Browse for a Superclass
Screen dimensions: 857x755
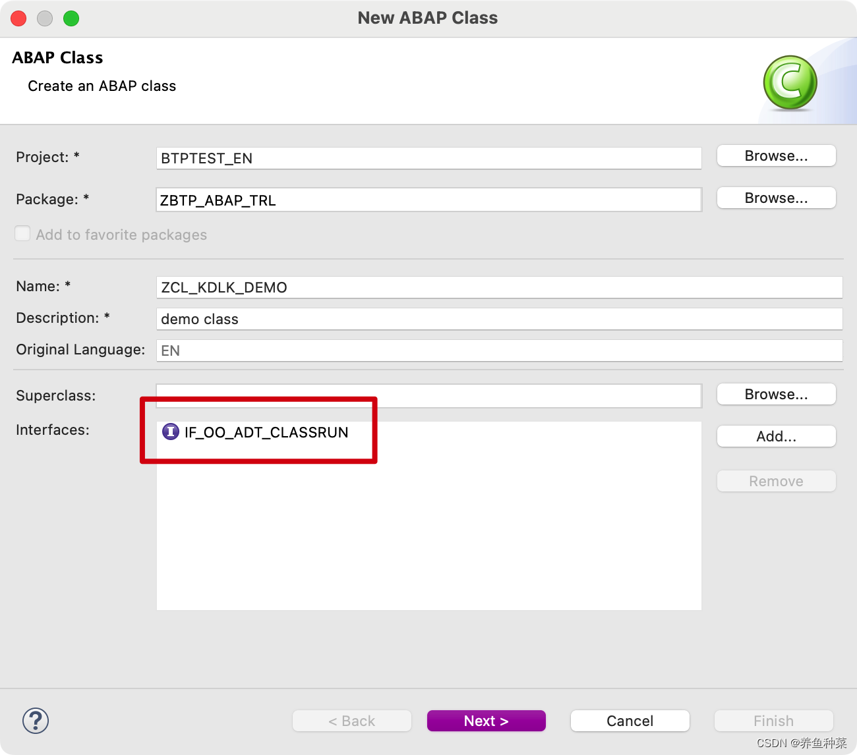pos(776,394)
